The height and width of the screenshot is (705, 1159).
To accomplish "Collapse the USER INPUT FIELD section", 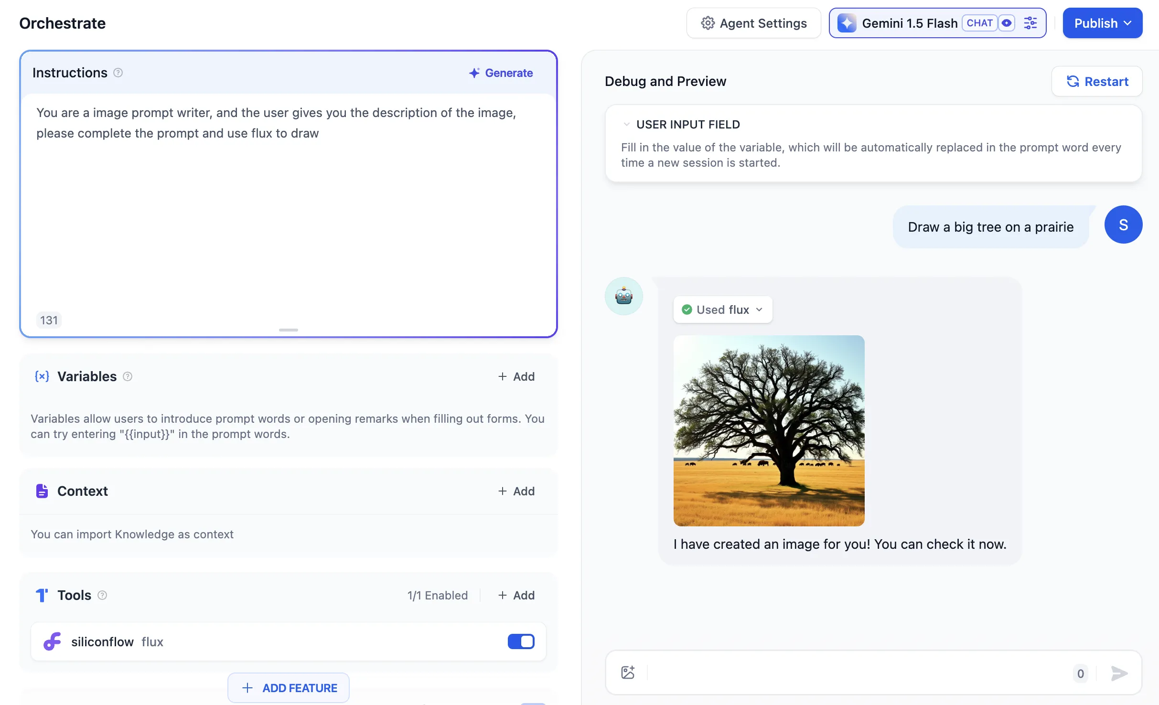I will click(626, 125).
